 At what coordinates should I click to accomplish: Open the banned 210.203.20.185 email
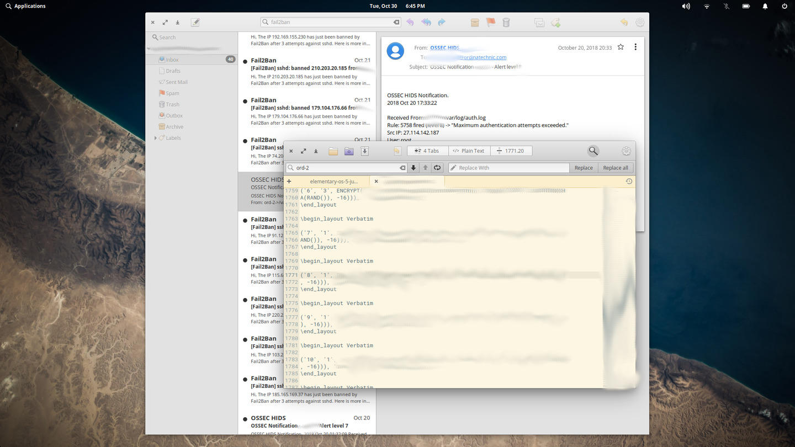(307, 72)
